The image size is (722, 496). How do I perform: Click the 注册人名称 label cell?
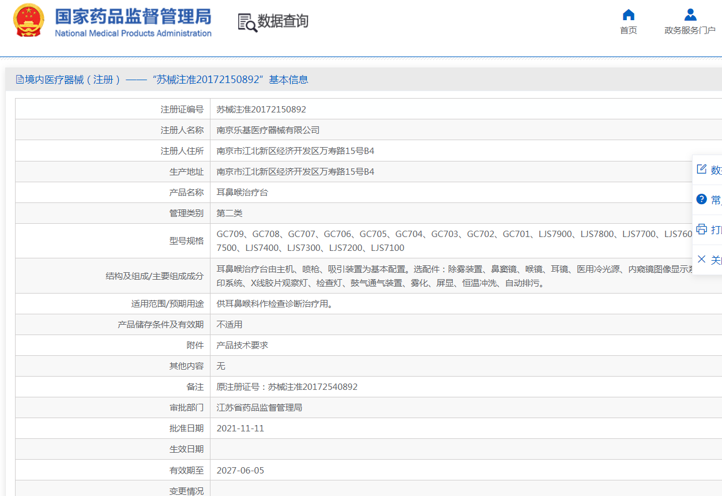[113, 130]
